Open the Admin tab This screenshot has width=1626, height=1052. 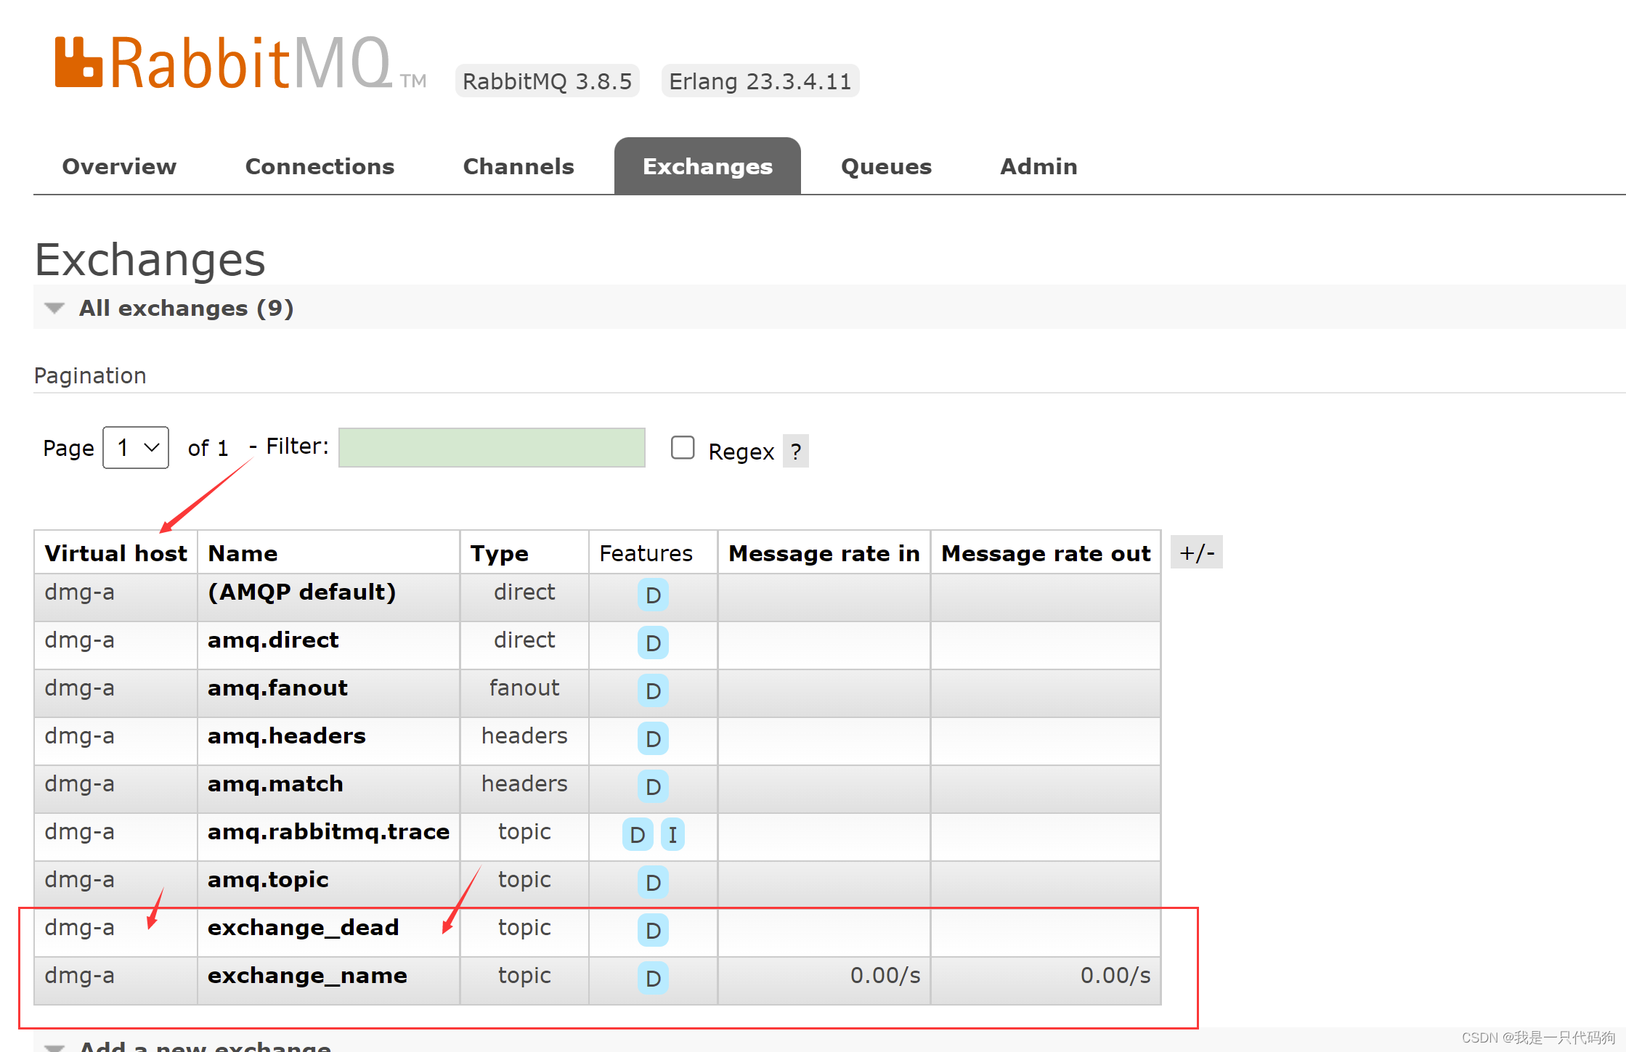point(1038,166)
